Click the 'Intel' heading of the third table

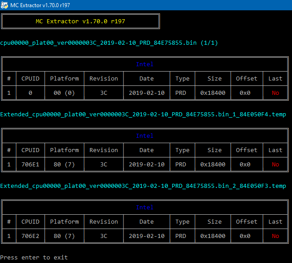point(144,207)
